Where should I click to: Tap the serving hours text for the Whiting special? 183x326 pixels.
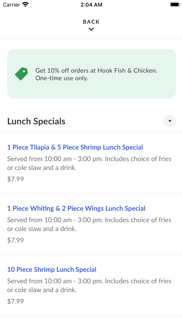[89, 224]
